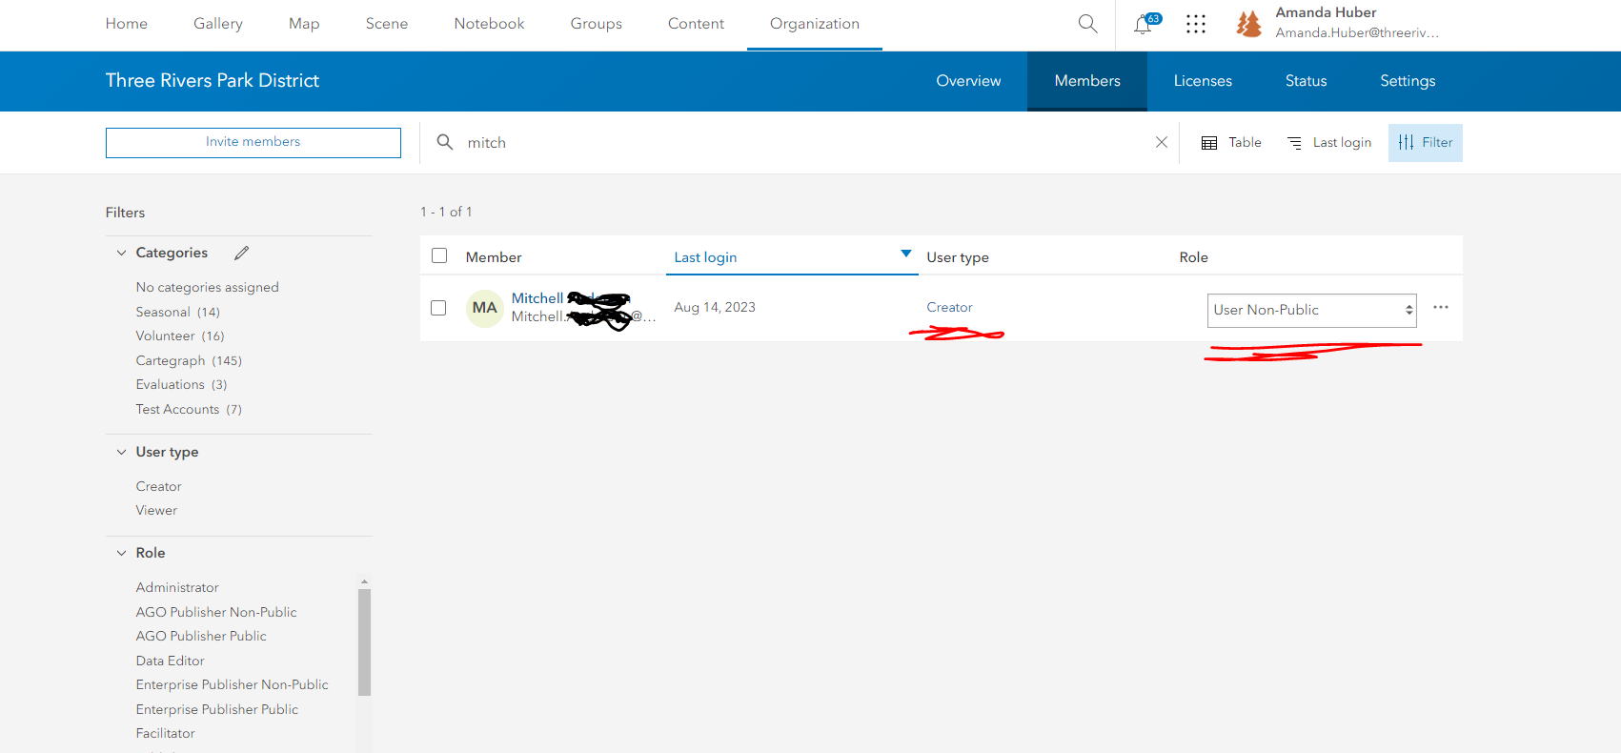Toggle the Filter panel button

coord(1426,143)
